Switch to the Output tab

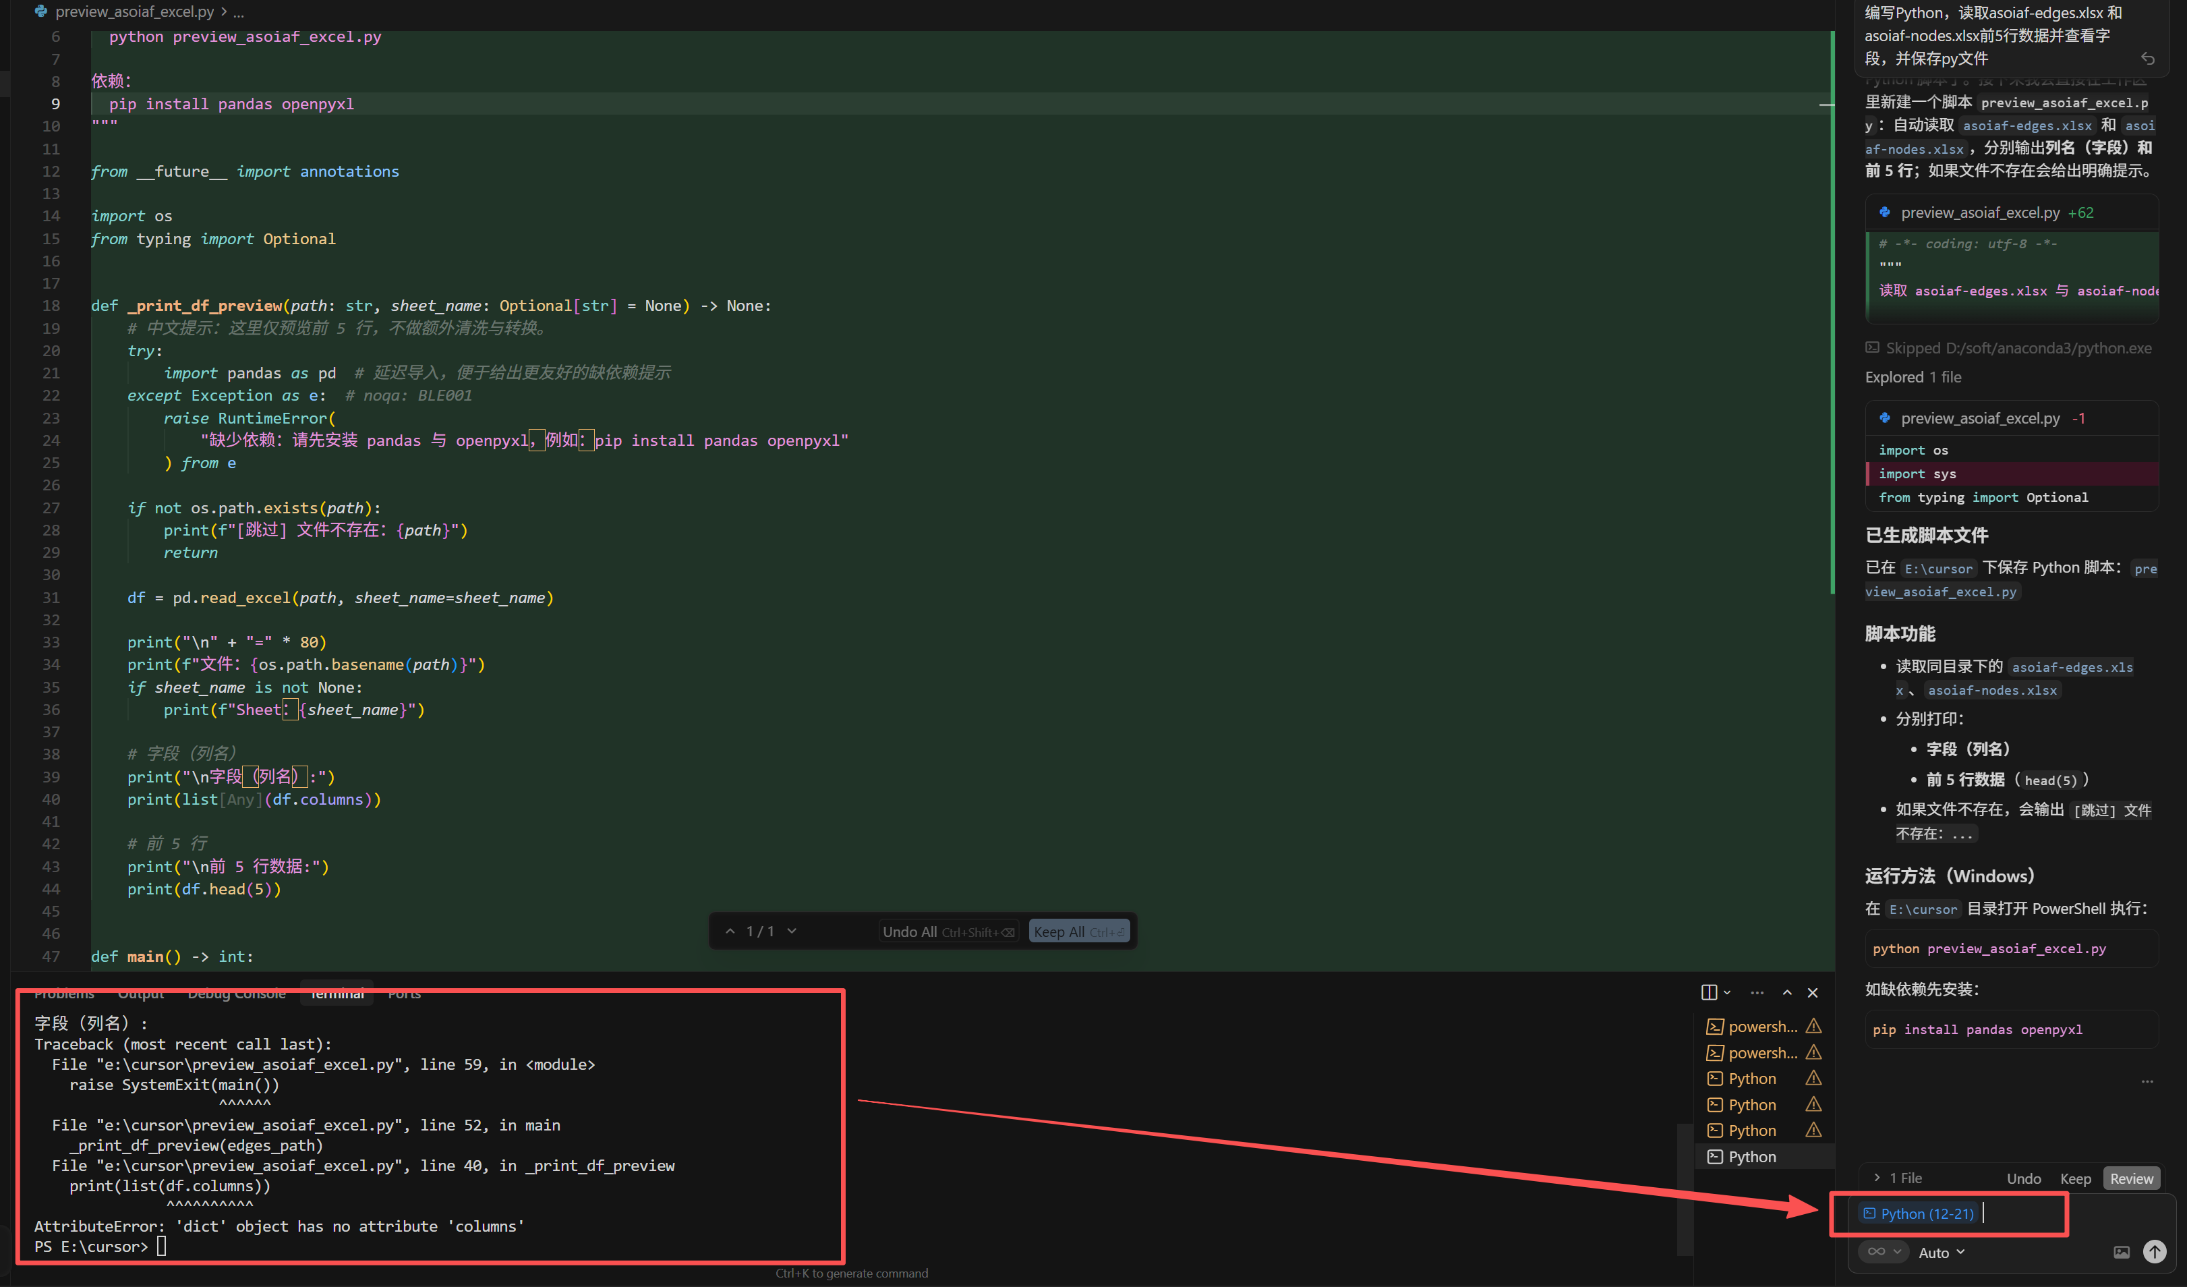[x=140, y=994]
